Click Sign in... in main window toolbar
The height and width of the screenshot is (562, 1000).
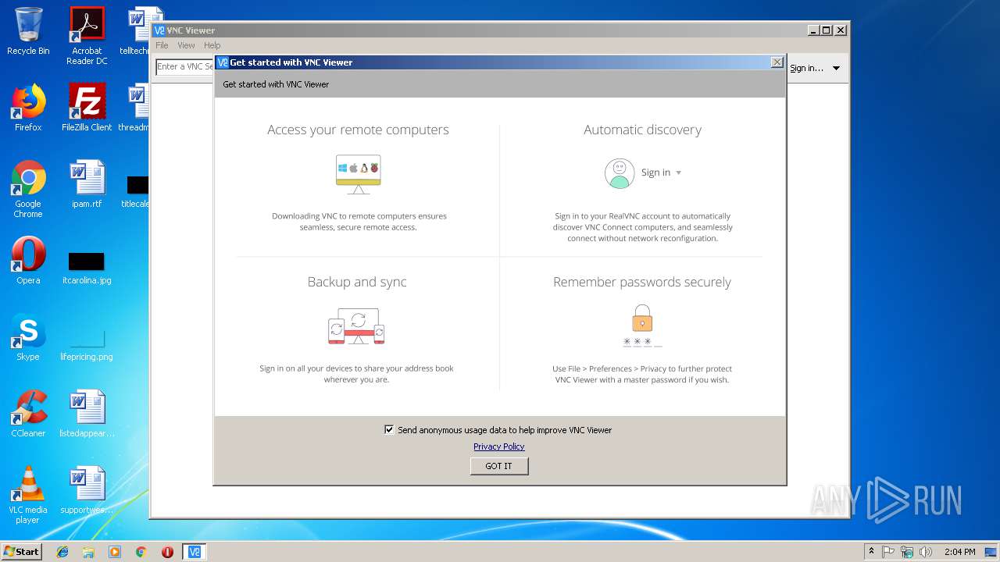point(806,69)
